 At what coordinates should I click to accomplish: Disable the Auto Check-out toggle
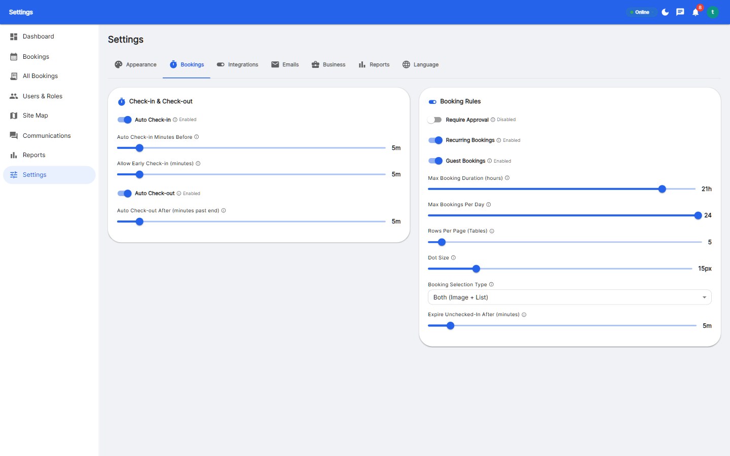click(x=125, y=193)
